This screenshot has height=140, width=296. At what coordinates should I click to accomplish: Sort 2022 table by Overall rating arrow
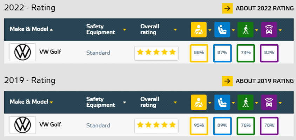pos(175,30)
